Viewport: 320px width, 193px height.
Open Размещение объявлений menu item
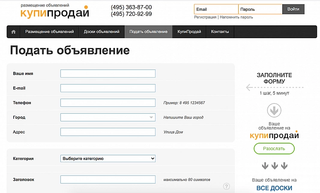click(49, 32)
